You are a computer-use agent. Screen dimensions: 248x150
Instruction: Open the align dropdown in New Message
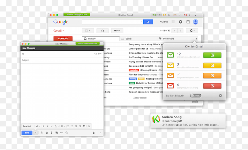click(x=63, y=126)
